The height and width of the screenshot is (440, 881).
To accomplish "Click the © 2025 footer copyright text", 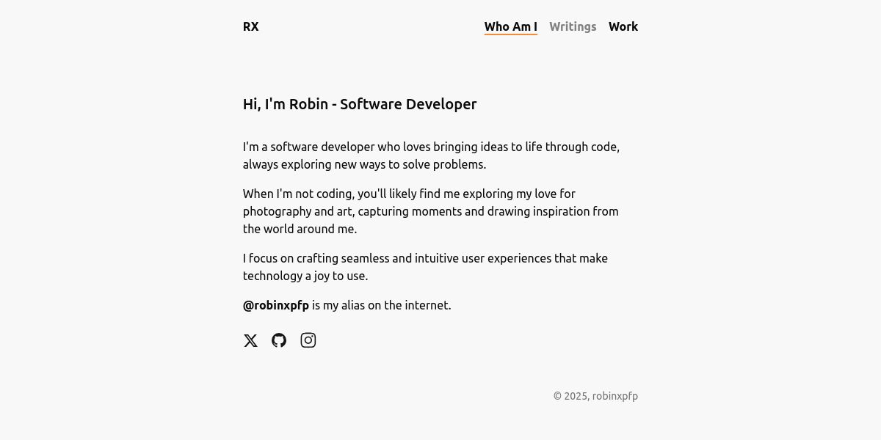I will [595, 396].
